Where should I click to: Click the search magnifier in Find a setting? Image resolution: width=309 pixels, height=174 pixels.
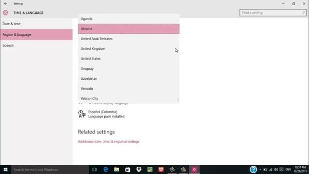303,13
